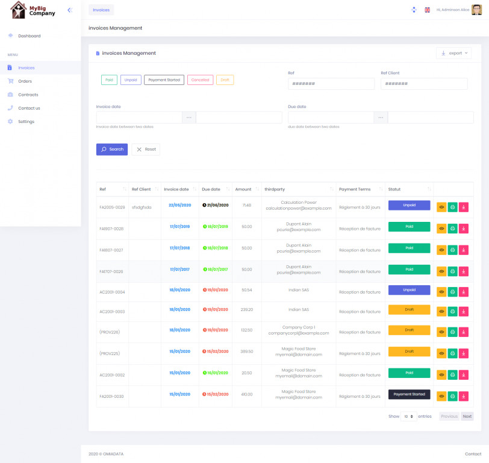The width and height of the screenshot is (489, 463).
Task: Click the green print icon for invoice FA1607-0028
Action: [x=452, y=228]
